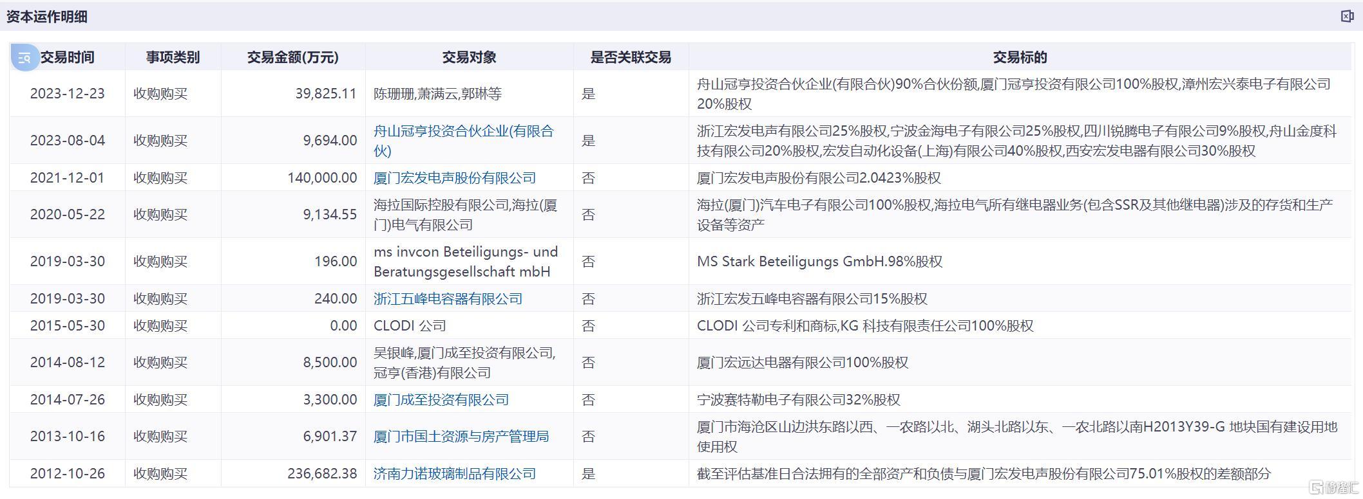
Task: Click target text 宁波赛特勒电子有限公司32%股权
Action: (798, 400)
